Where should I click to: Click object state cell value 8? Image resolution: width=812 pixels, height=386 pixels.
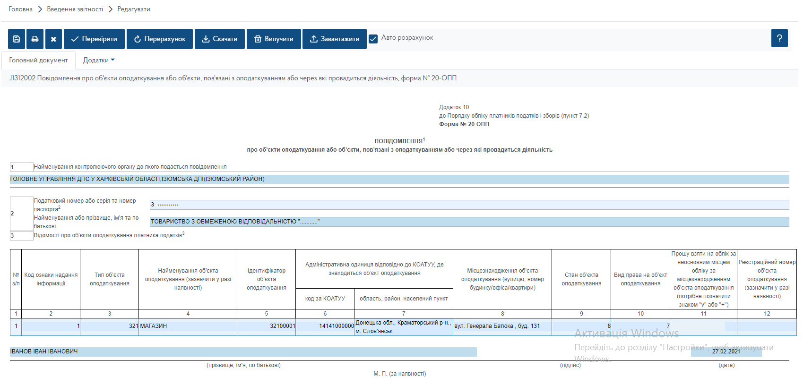[x=581, y=326]
